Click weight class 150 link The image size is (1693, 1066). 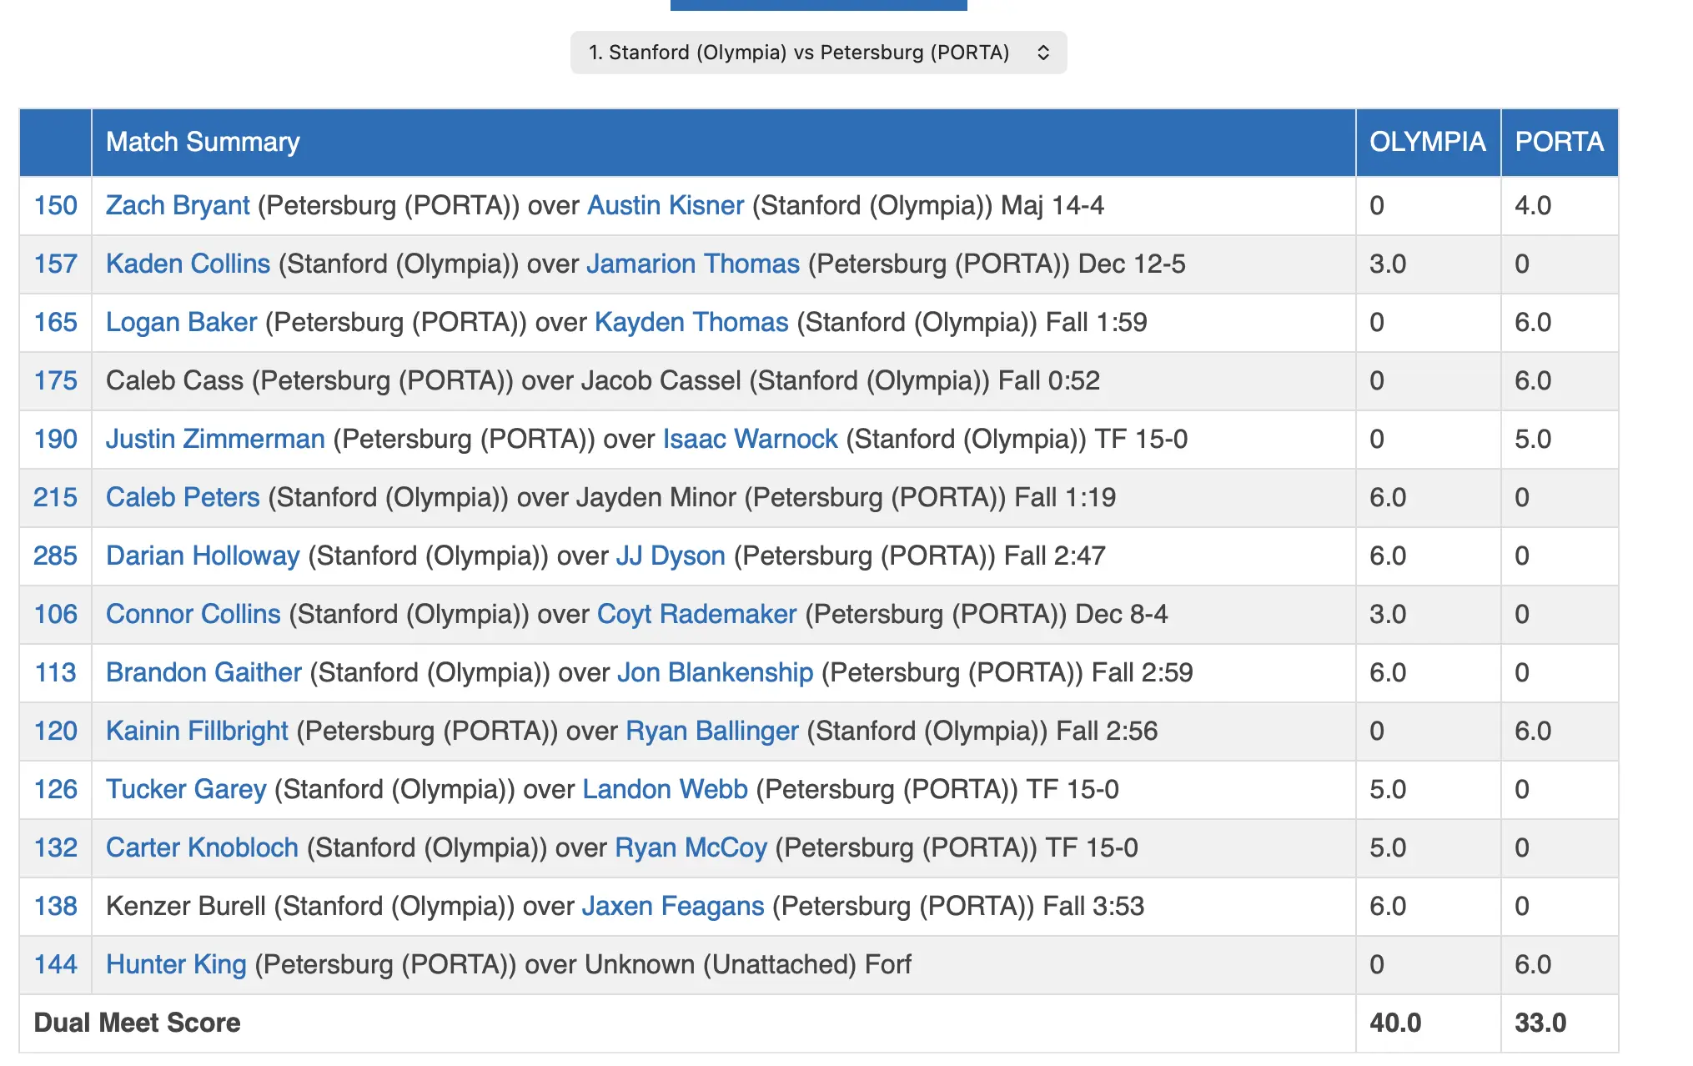tap(55, 205)
